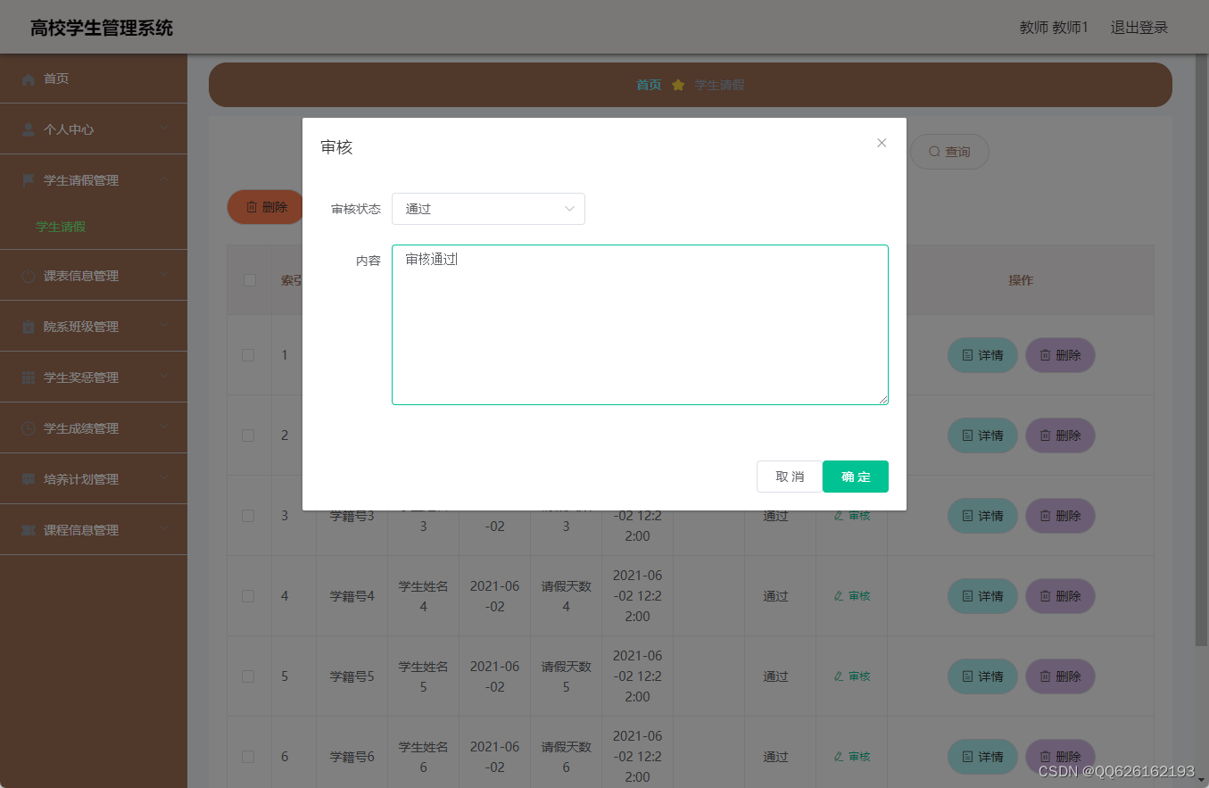Click the trash icon in the orange 删除 button
Image resolution: width=1209 pixels, height=788 pixels.
coord(252,207)
